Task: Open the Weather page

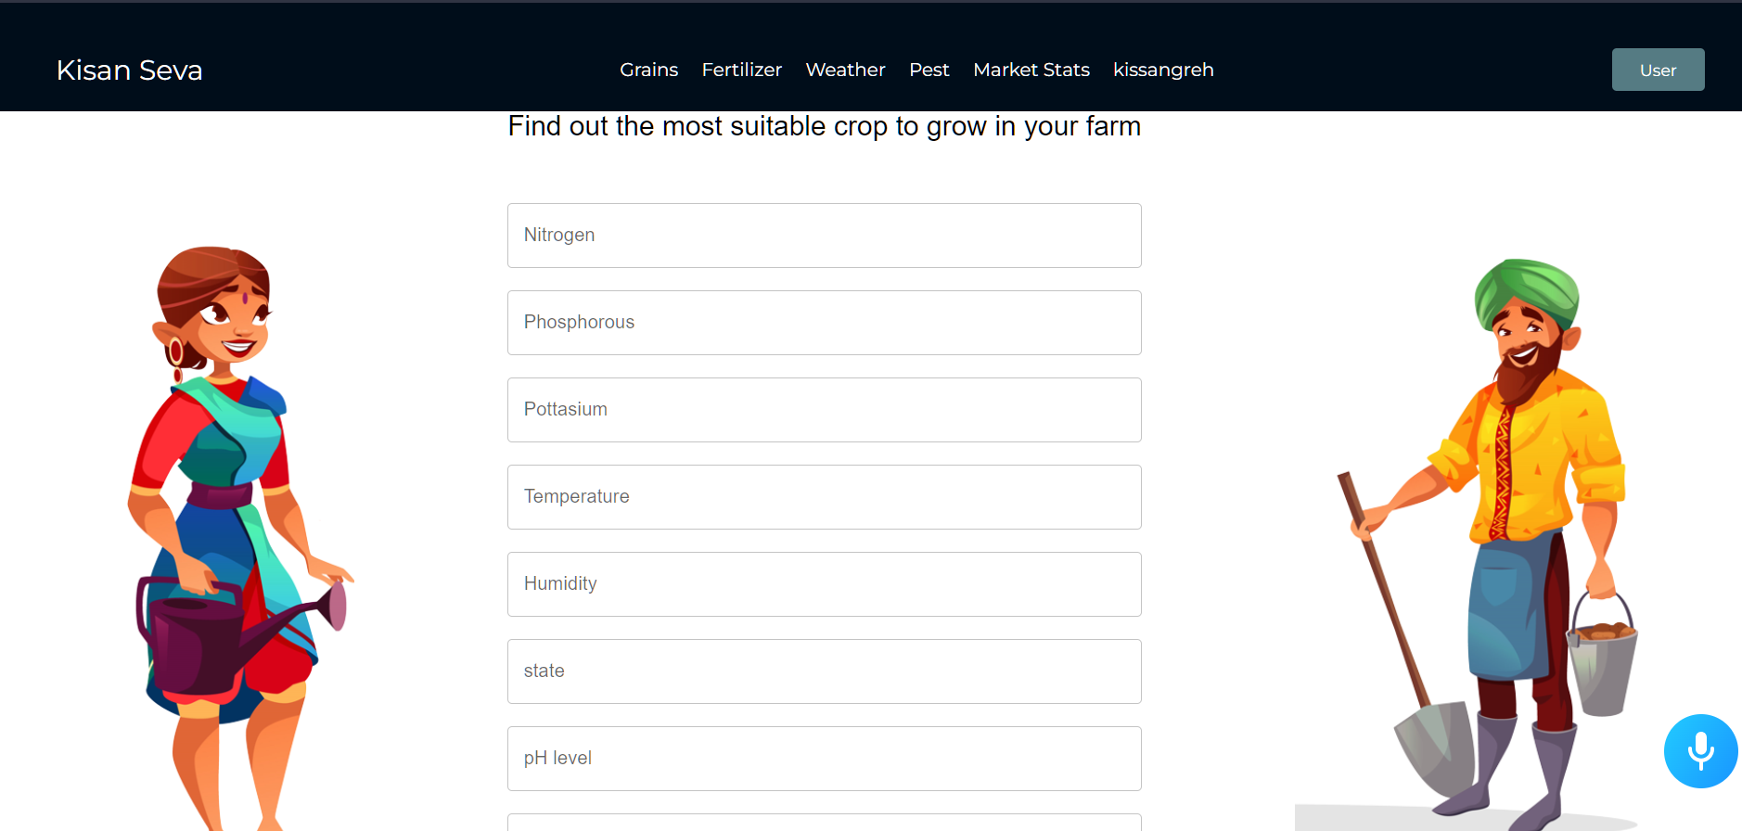Action: [844, 70]
